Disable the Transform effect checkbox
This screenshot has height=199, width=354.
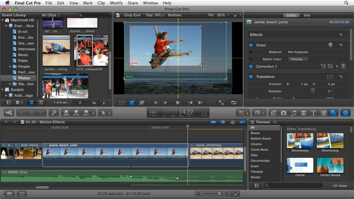[x=251, y=77]
